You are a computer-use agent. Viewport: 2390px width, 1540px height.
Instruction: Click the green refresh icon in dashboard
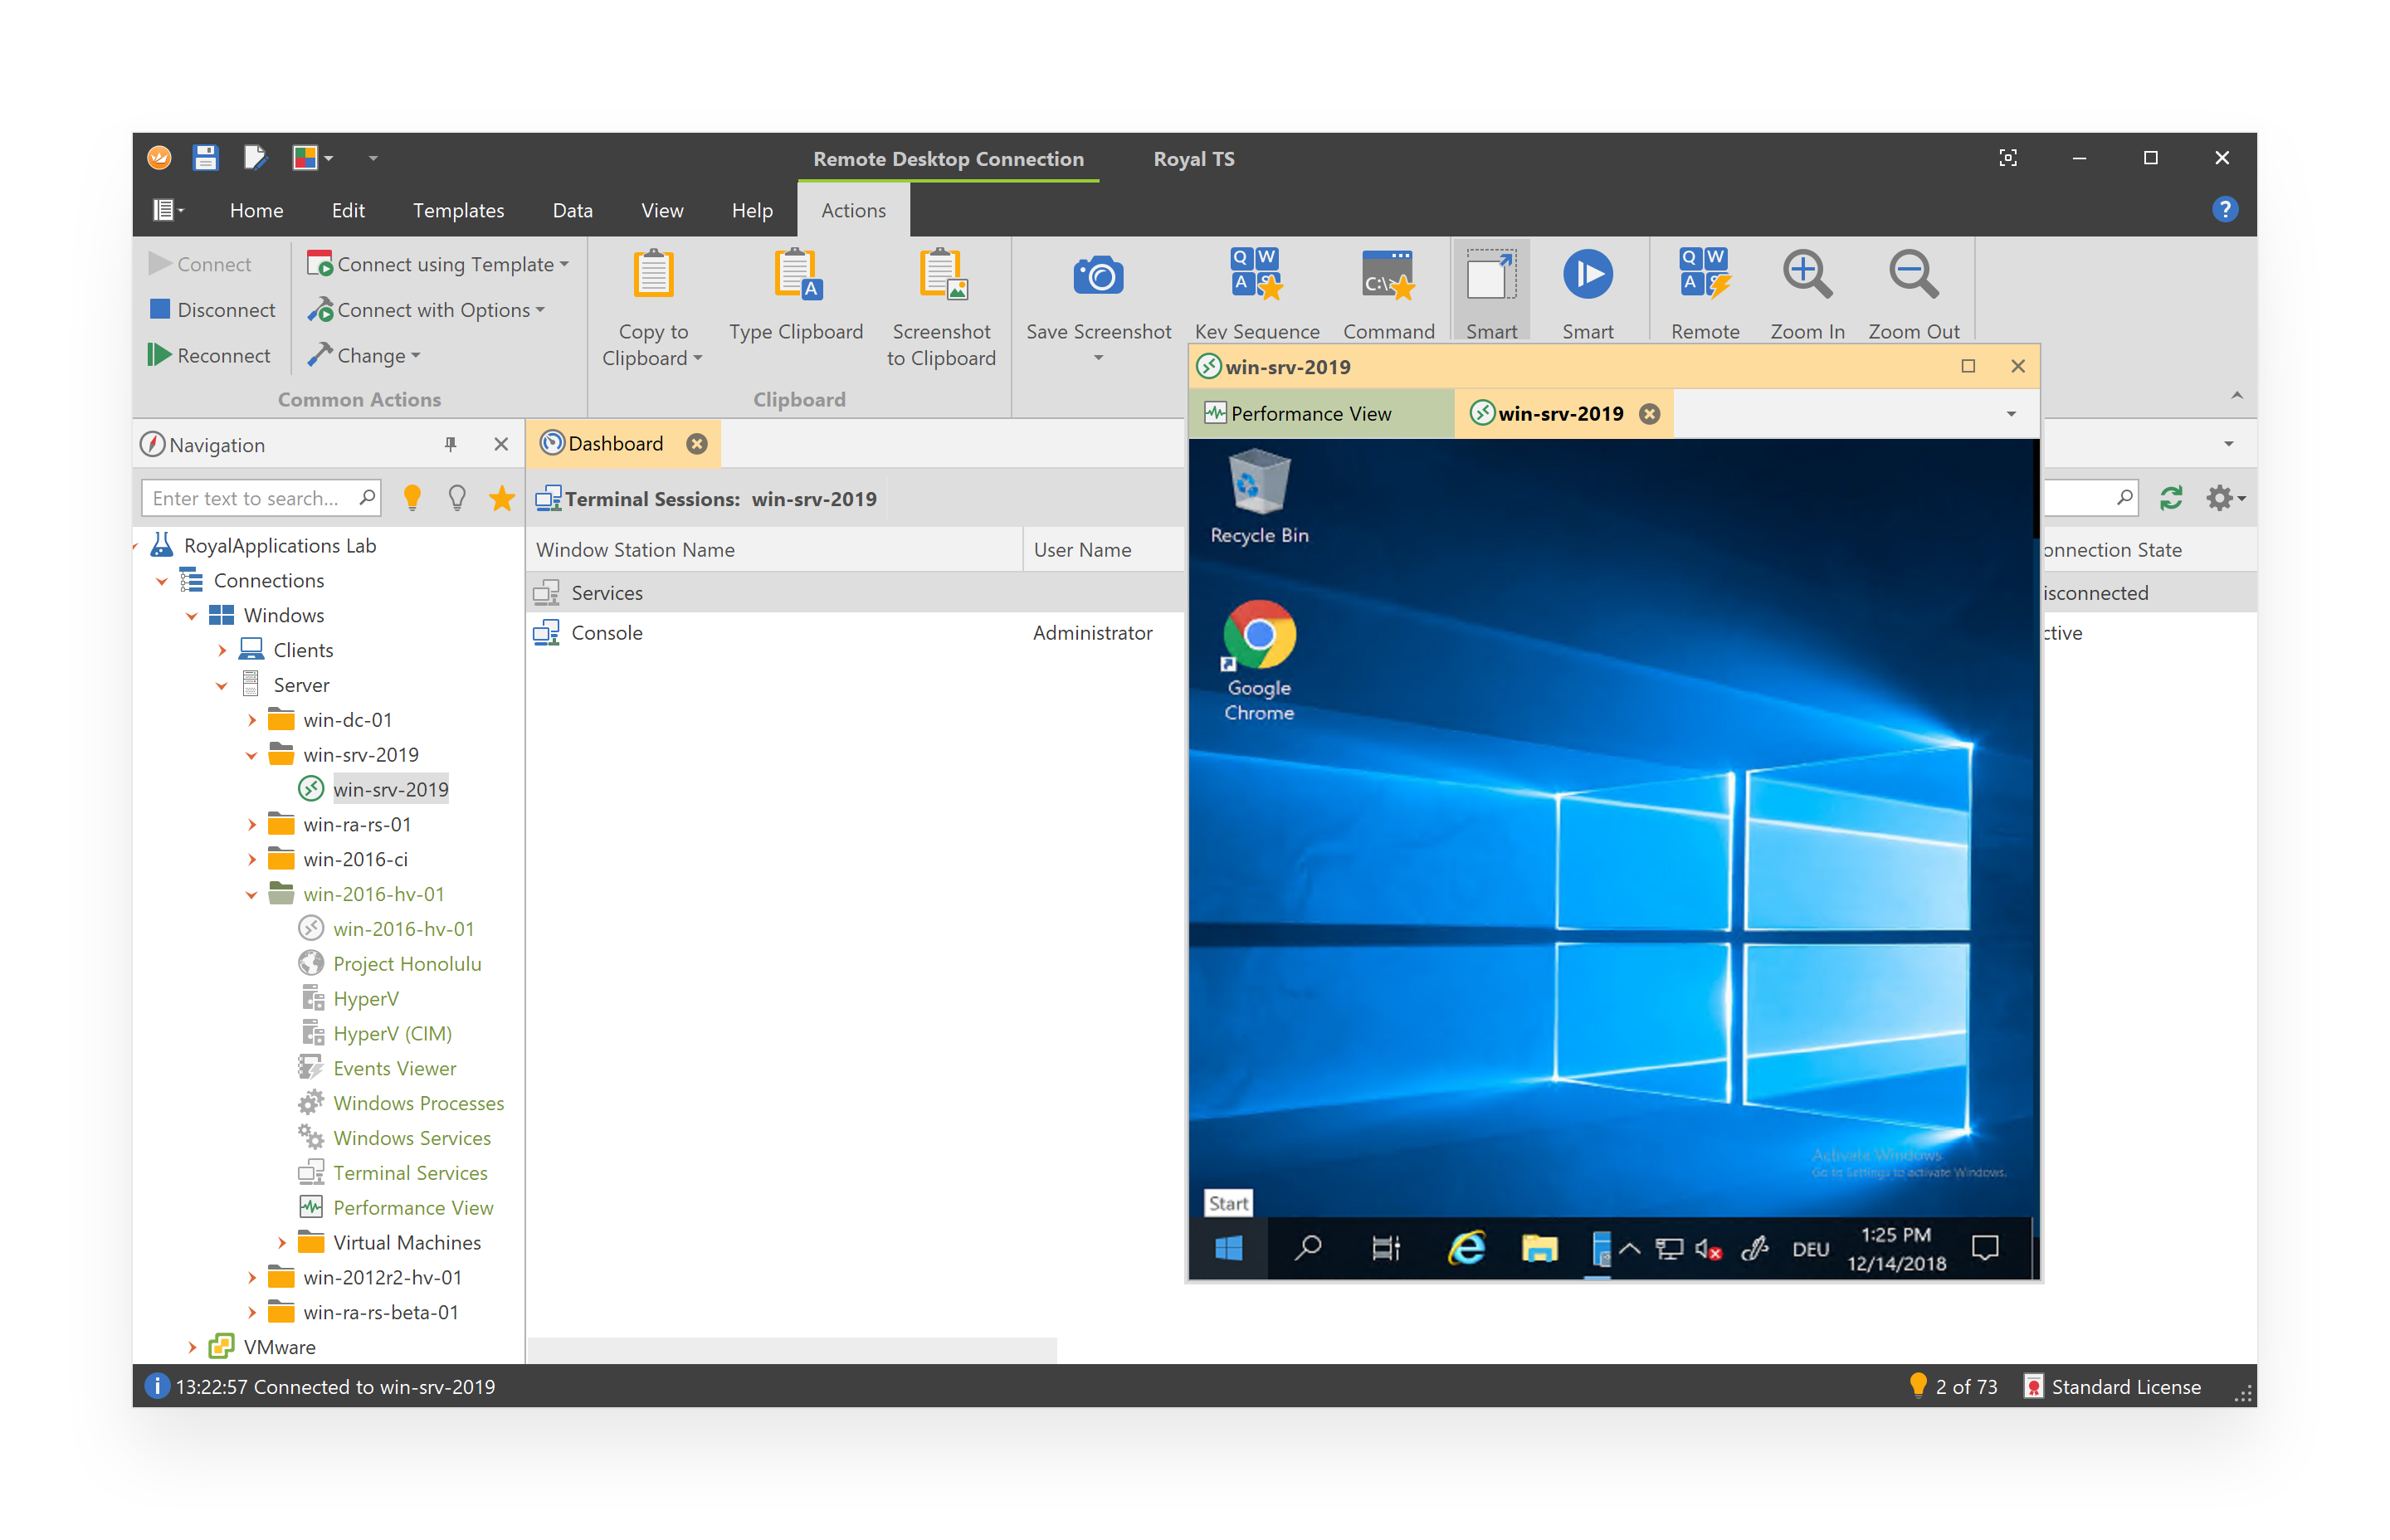click(x=2170, y=497)
